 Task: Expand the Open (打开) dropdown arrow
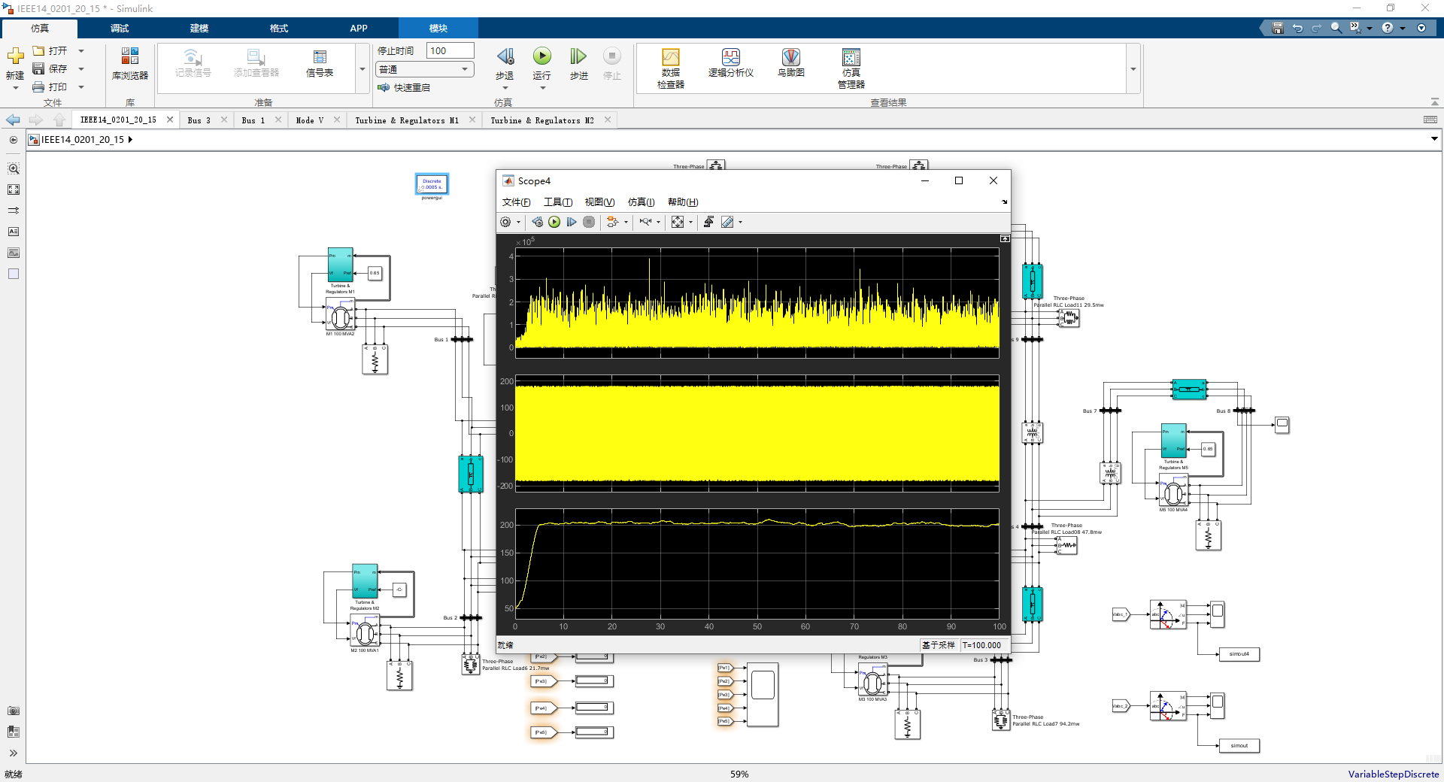click(81, 51)
